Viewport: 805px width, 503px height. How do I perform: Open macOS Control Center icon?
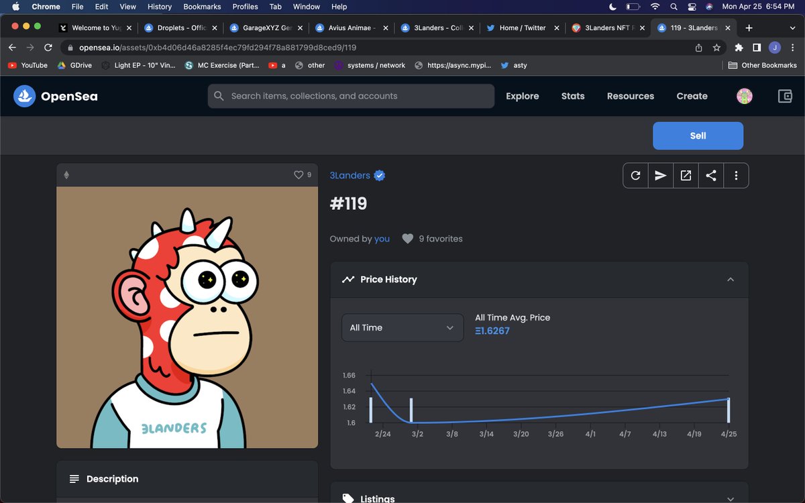(x=692, y=7)
